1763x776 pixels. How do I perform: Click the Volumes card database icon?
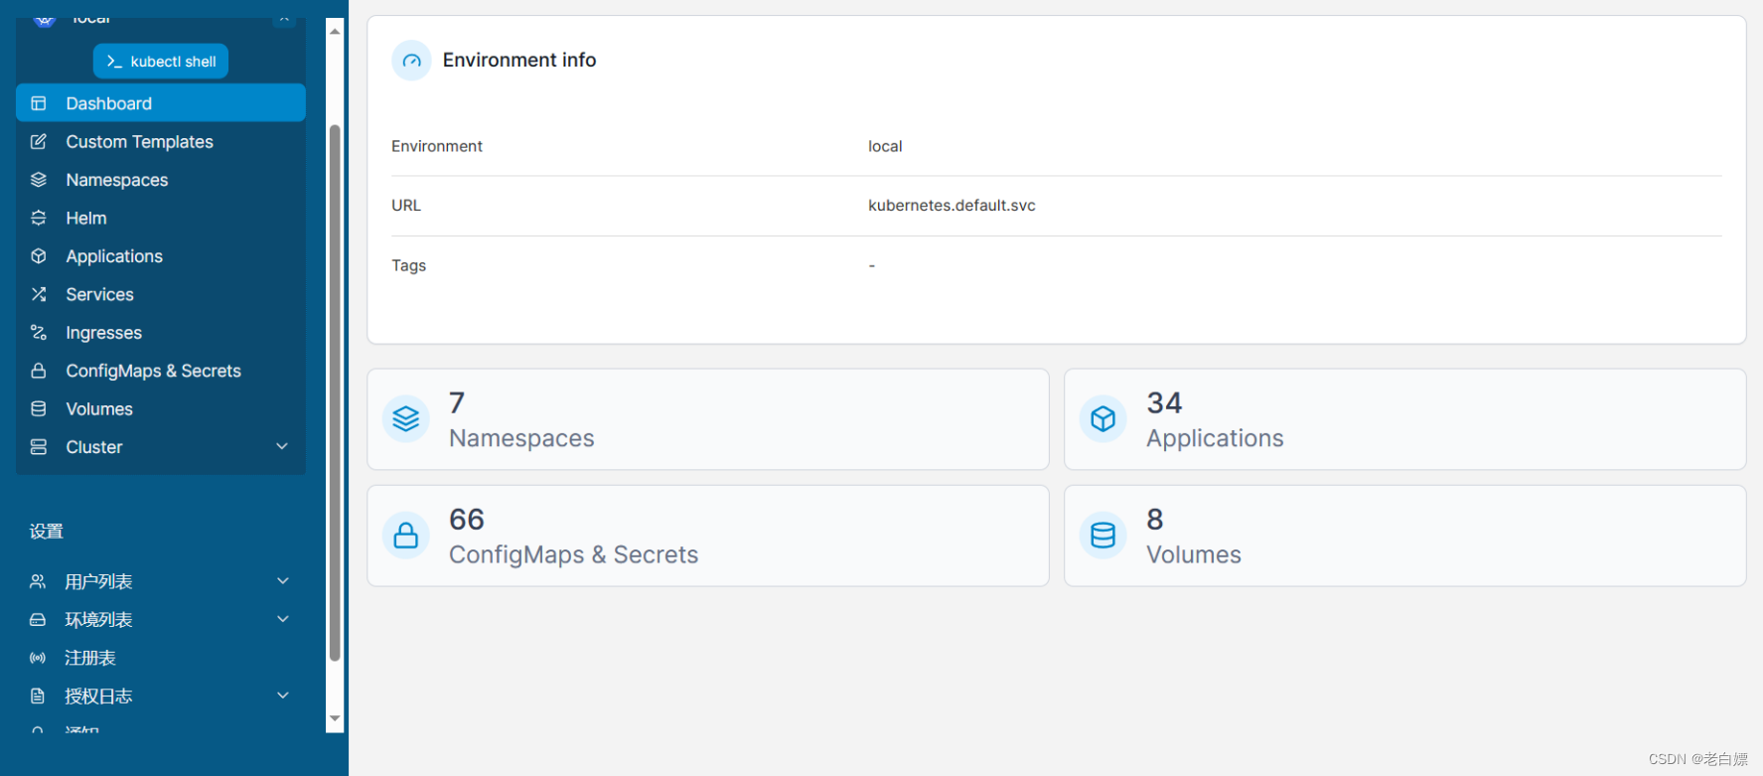1103,536
